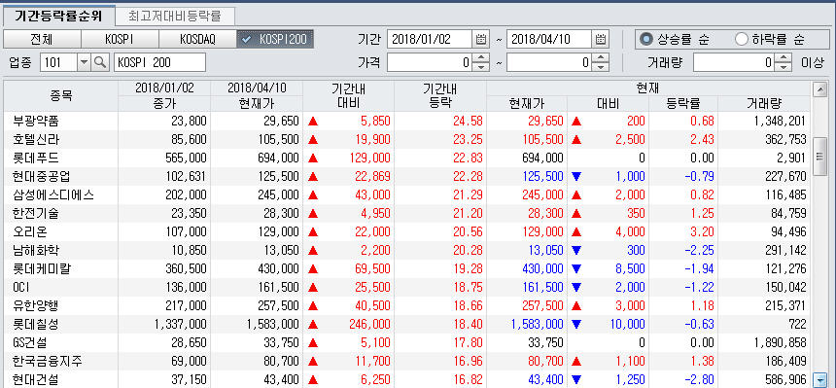Click the 거래량 spinner control
Image resolution: width=836 pixels, height=388 pixels.
(783, 62)
